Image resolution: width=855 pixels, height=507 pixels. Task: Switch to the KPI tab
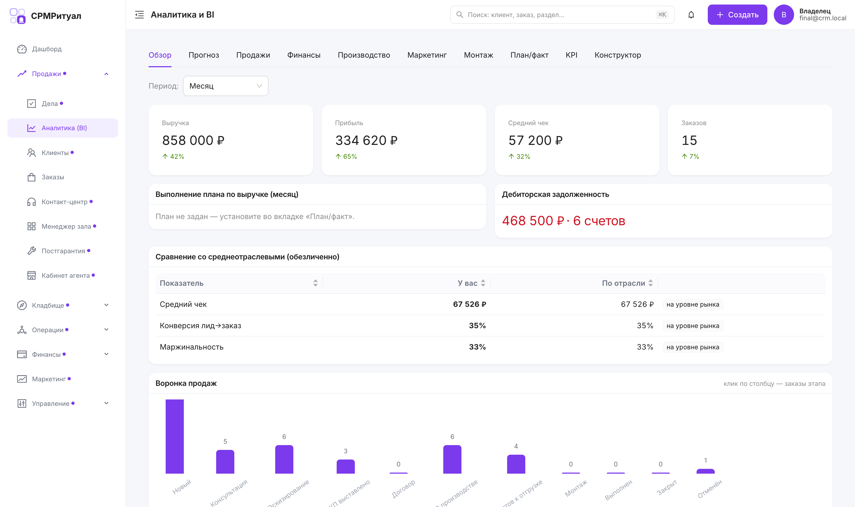pos(572,55)
